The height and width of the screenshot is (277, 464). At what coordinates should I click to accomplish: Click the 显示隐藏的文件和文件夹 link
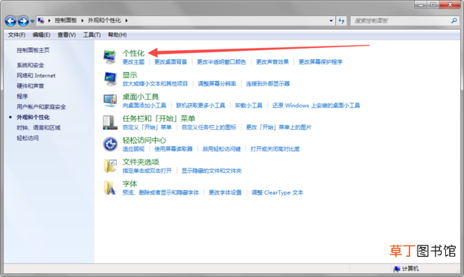(x=212, y=171)
